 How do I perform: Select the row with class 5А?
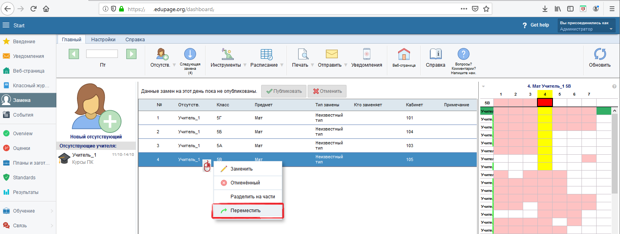[x=307, y=146]
